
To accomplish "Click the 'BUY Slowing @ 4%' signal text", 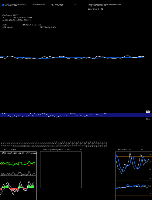I will 48,27.
